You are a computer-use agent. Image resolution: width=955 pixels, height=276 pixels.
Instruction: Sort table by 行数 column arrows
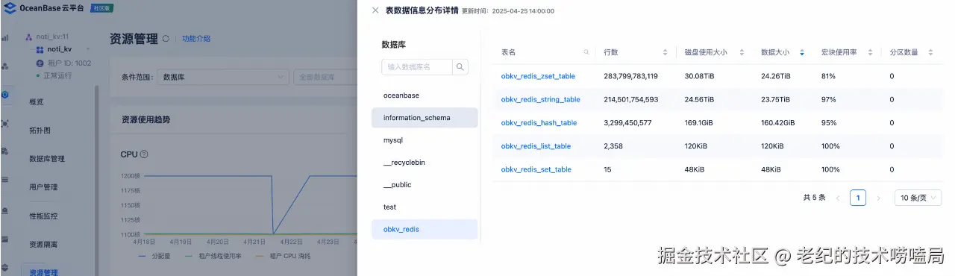tap(665, 52)
